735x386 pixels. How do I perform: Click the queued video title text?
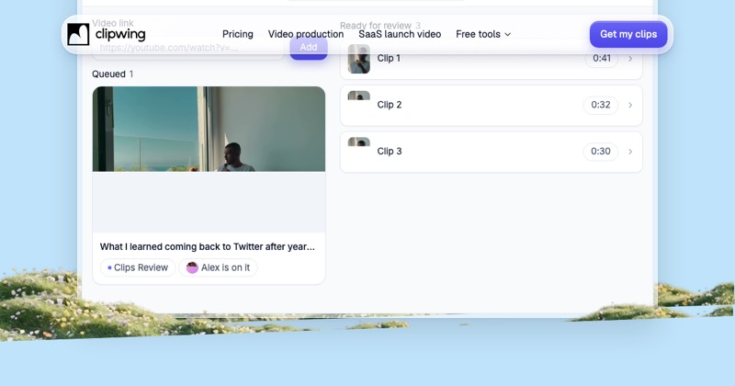pos(208,246)
